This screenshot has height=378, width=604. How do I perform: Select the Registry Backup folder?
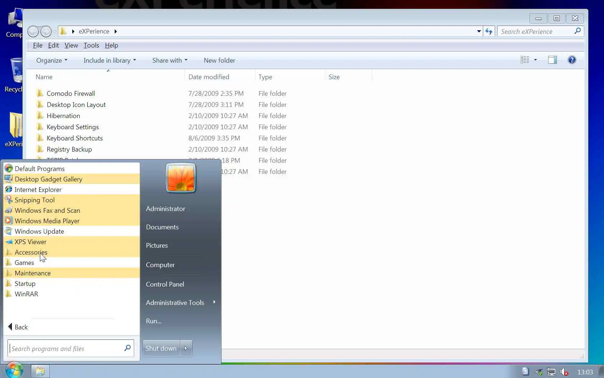coord(69,149)
